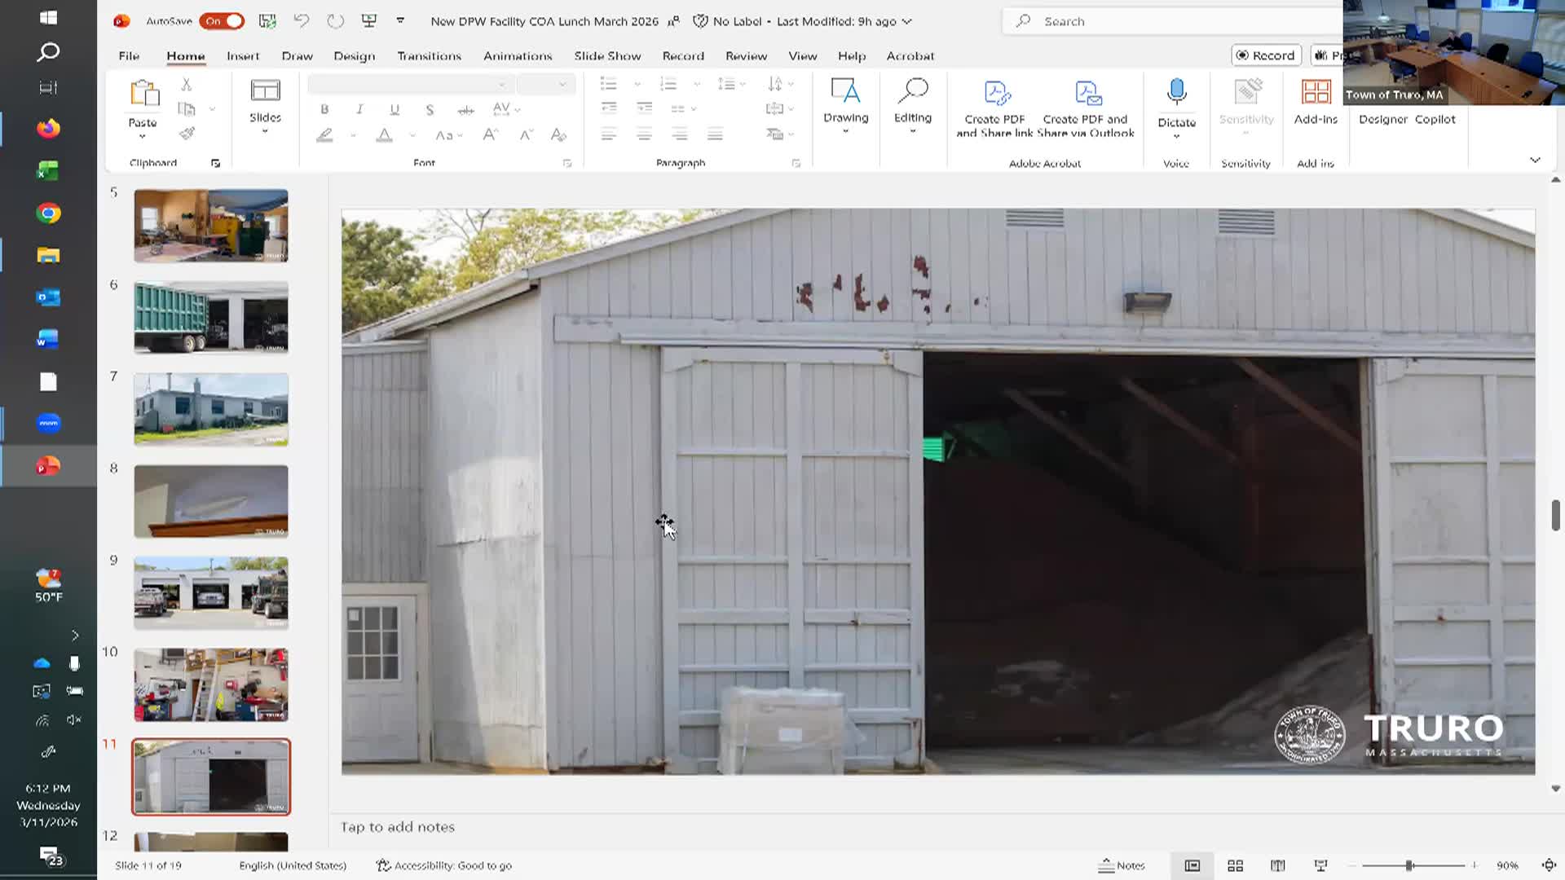Collapse the ribbon with the chevron

1535,160
